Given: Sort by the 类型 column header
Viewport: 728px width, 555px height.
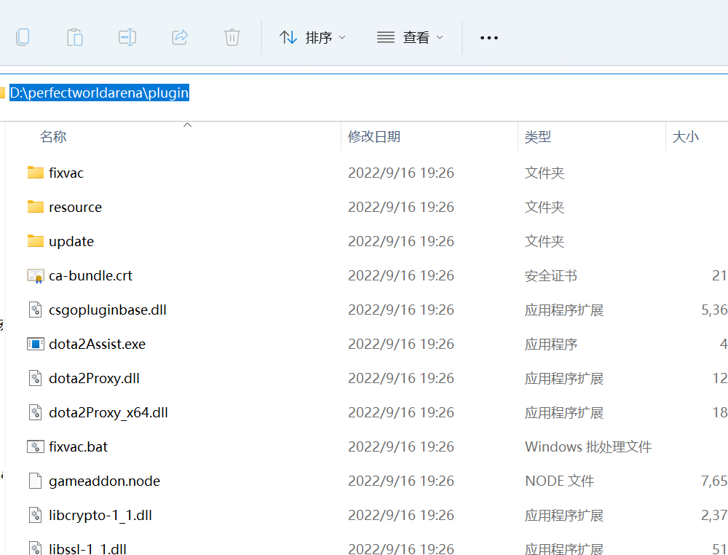Looking at the screenshot, I should point(538,136).
